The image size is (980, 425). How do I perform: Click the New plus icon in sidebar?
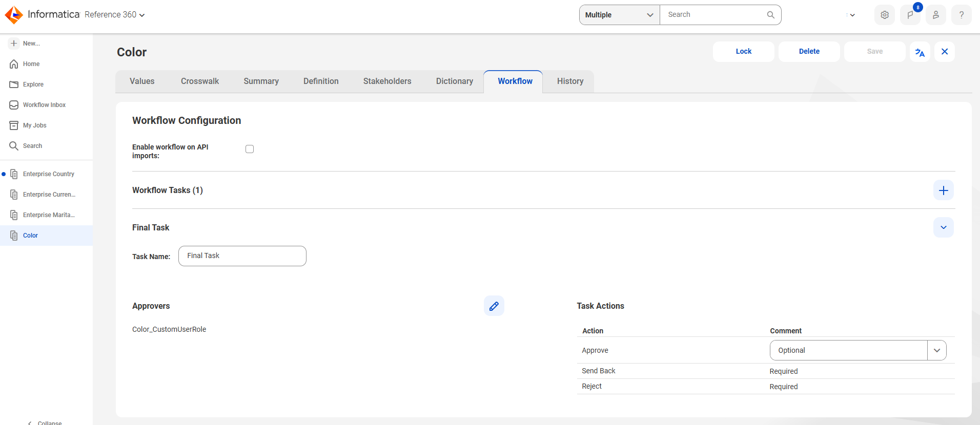coord(14,44)
